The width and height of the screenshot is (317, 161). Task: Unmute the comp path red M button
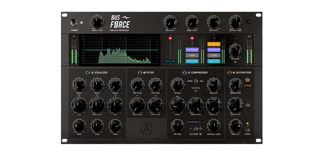click(192, 38)
